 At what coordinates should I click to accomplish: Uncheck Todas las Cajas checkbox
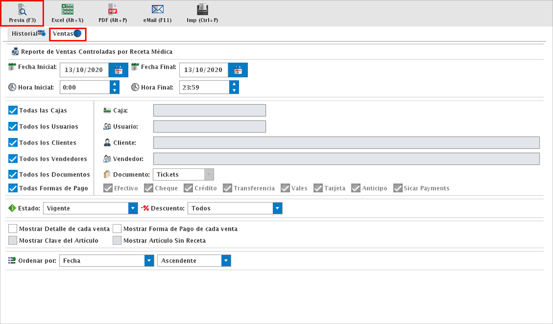[x=13, y=110]
